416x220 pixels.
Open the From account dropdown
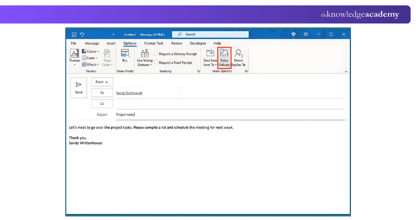pyautogui.click(x=102, y=82)
